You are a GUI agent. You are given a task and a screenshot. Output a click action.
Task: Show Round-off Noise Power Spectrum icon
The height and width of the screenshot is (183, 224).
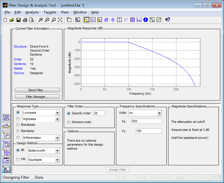(159, 20)
